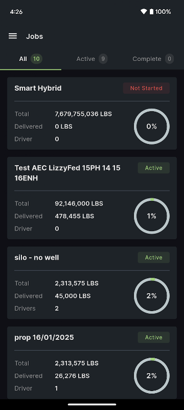The width and height of the screenshot is (184, 410).
Task: Switch to the Complete jobs tab
Action: click(x=153, y=59)
